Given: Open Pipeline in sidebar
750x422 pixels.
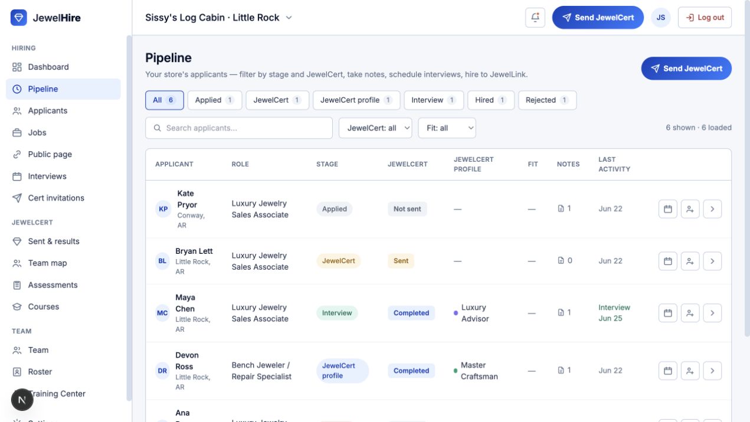Looking at the screenshot, I should pyautogui.click(x=63, y=89).
